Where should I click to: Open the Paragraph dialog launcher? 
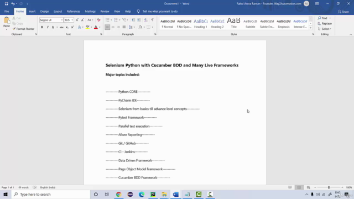coord(155,34)
